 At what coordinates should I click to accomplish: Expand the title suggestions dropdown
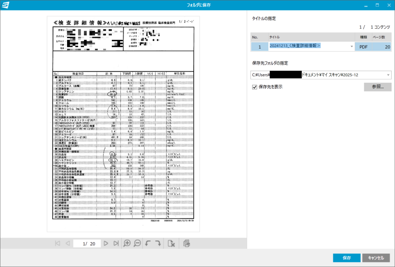tap(351, 47)
